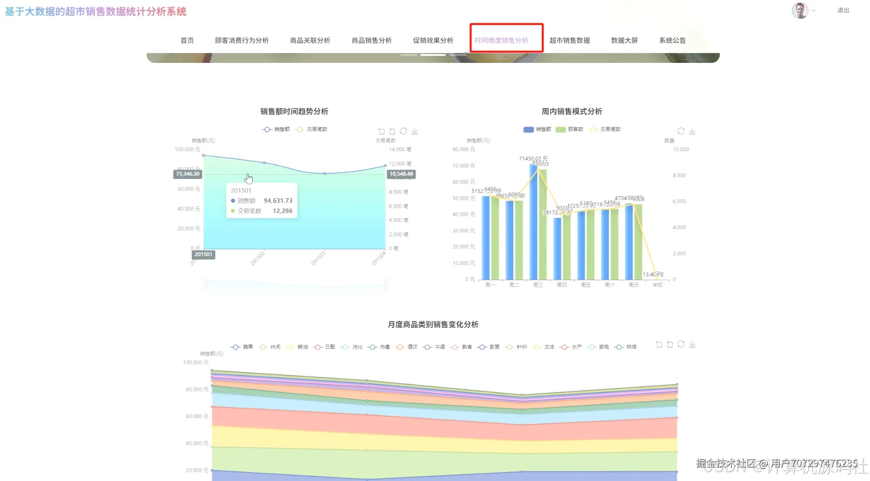Toggle 销售额 legend in sales trend chart
This screenshot has height=481, width=870.
point(276,129)
